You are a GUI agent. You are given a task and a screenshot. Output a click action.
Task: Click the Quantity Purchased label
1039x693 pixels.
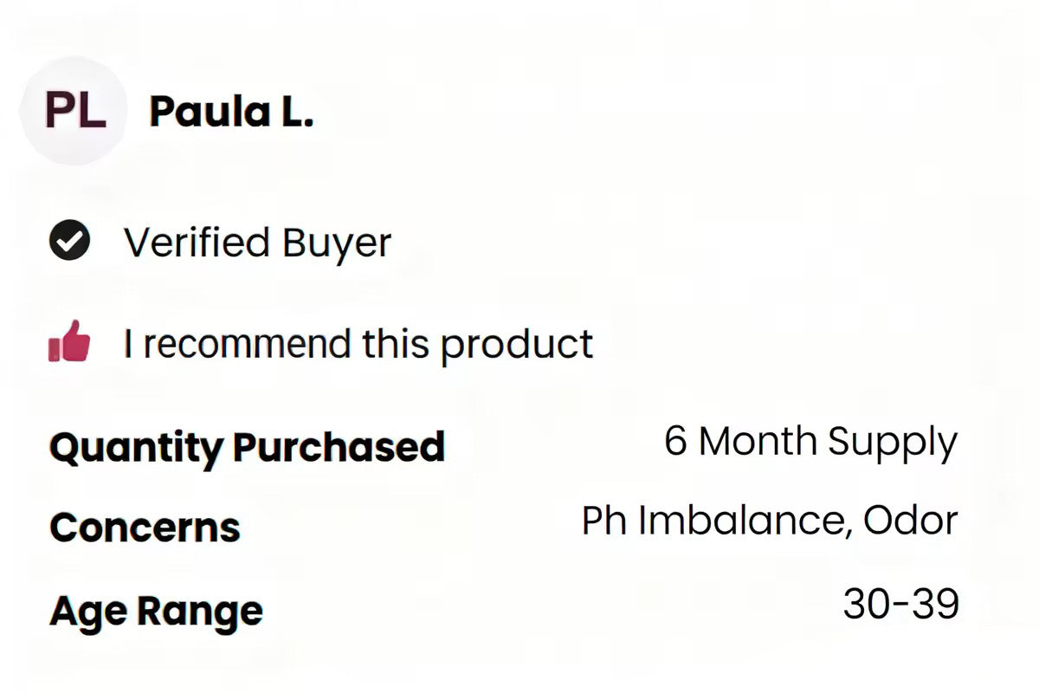coord(247,447)
